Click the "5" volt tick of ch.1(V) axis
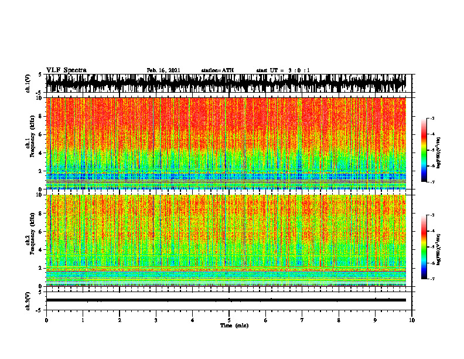 pyautogui.click(x=40, y=74)
